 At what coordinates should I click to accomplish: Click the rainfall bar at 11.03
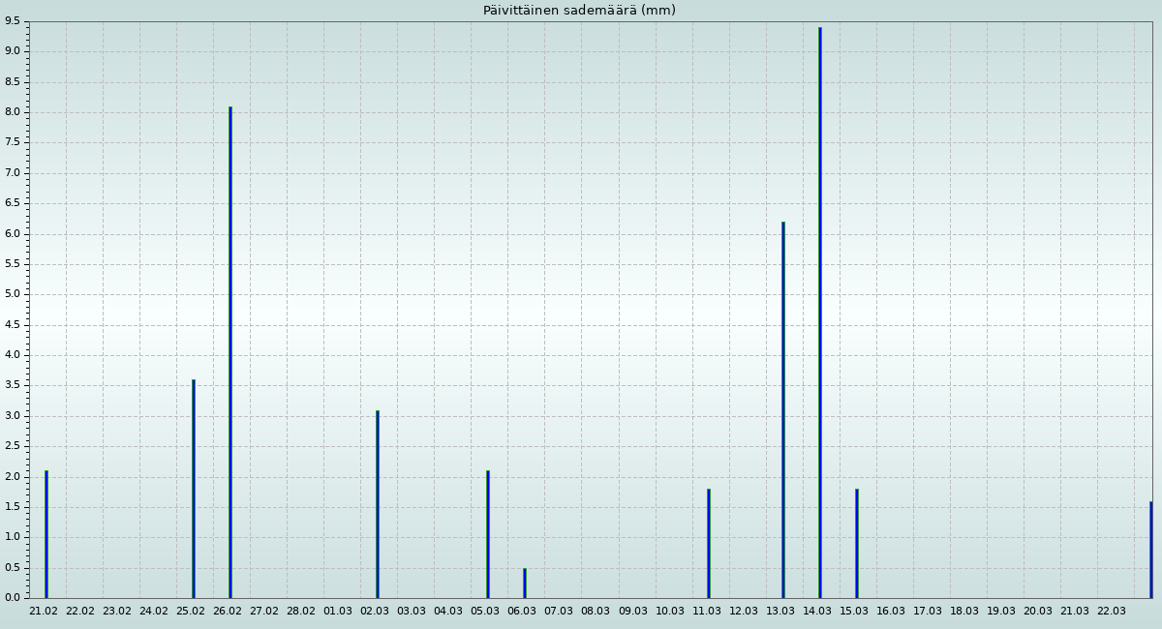click(708, 544)
